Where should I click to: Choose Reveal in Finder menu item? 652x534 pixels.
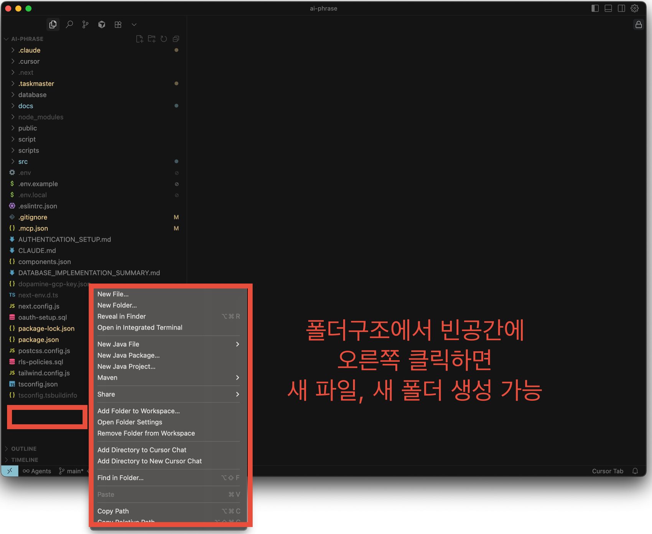122,316
